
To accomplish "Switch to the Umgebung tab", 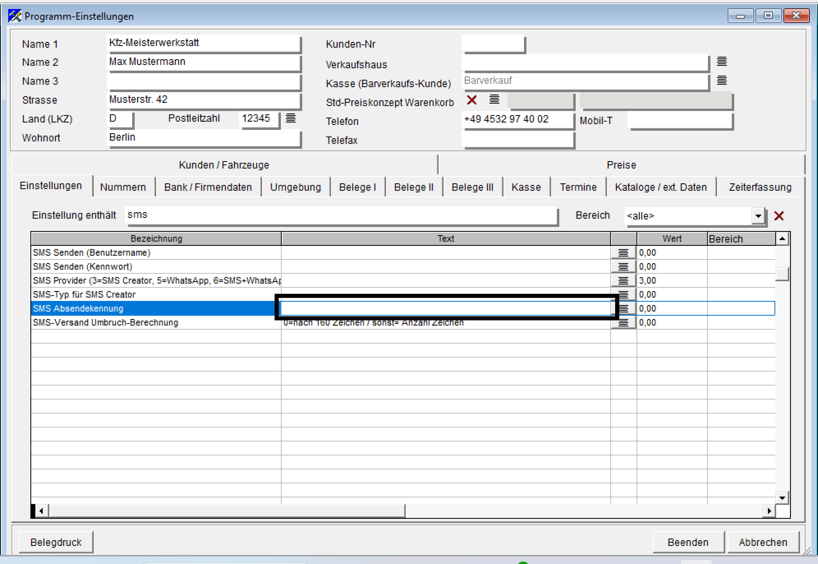I will (x=295, y=187).
